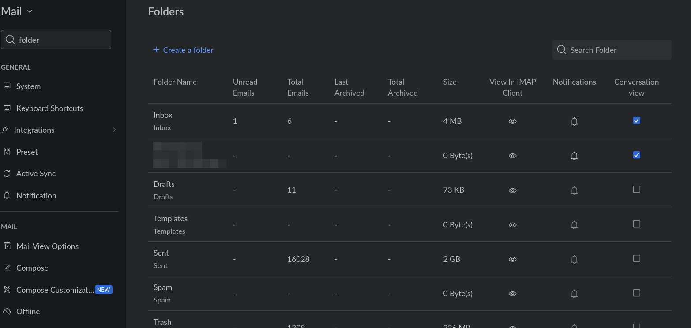This screenshot has height=328, width=691.
Task: Click the Create a folder link
Action: 188,50
